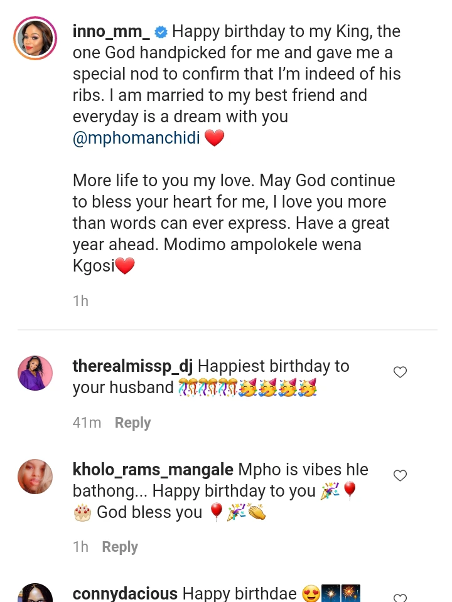
Task: View therealmissp_dj's avatar
Action: (35, 372)
